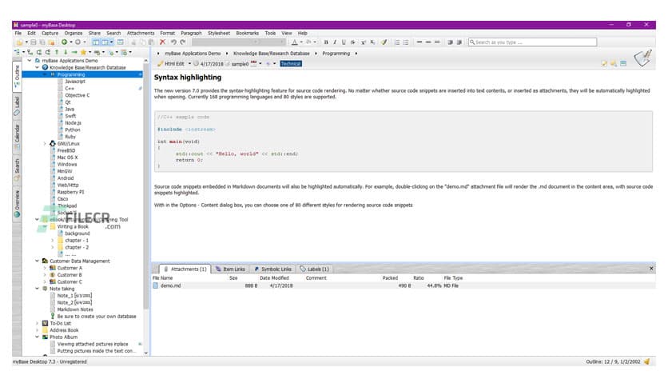Click Knowledge Base/Research Database in breadcrumb

(272, 54)
